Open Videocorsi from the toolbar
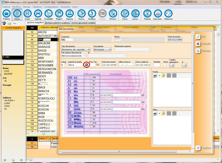 [168, 14]
